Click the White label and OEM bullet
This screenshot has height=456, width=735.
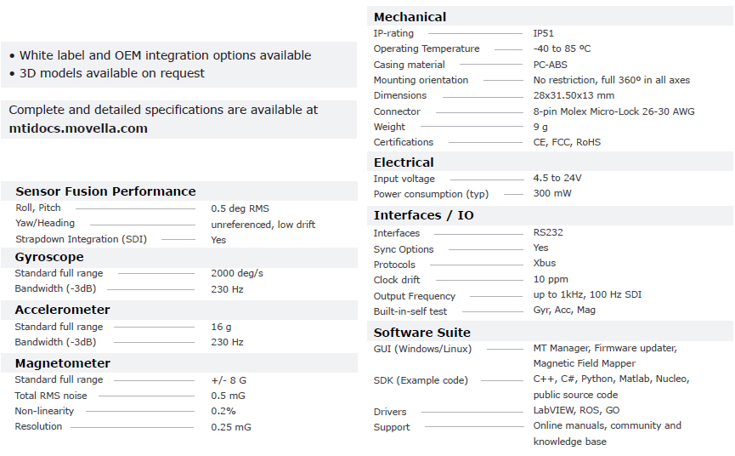pyautogui.click(x=165, y=55)
